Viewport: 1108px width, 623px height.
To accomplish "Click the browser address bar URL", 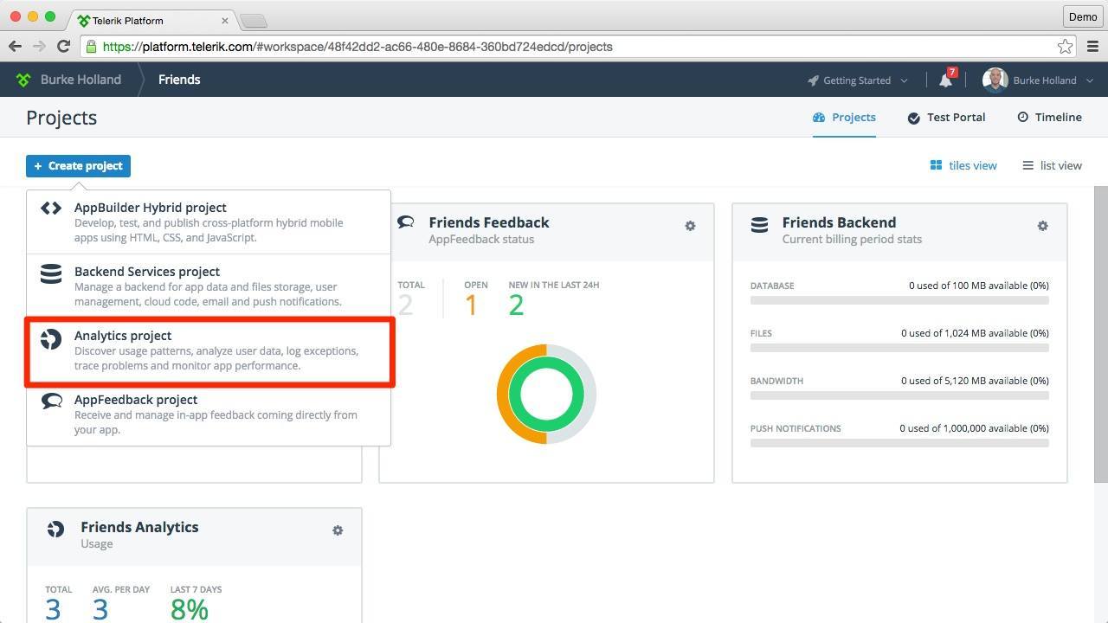I will 358,47.
